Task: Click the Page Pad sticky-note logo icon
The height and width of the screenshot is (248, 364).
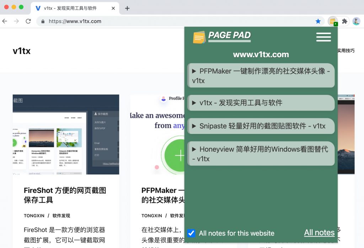Action: (x=199, y=37)
